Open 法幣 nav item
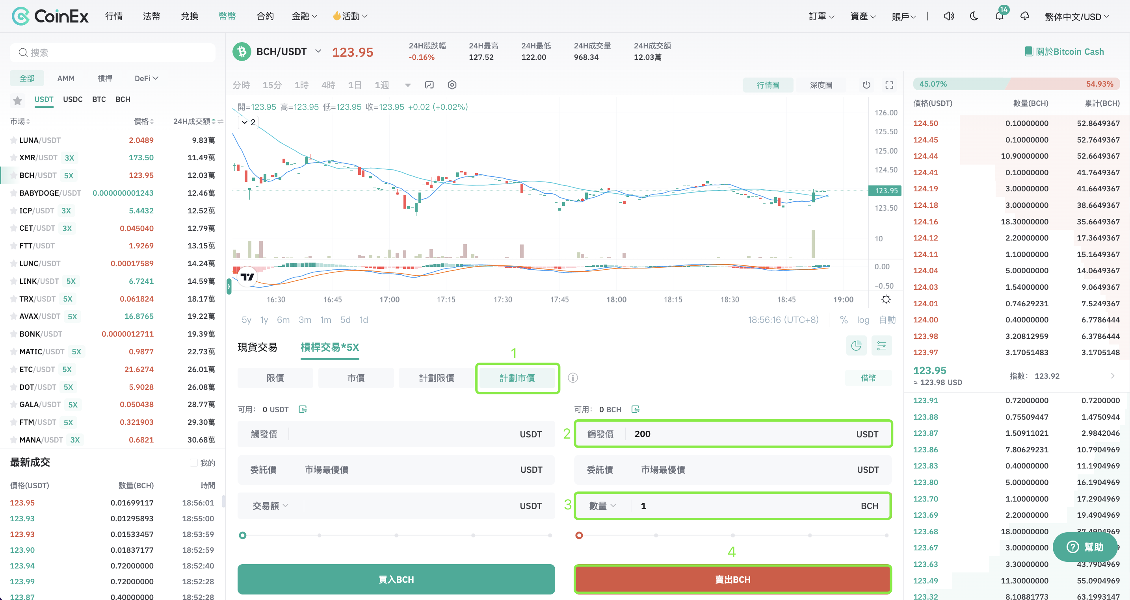 tap(151, 16)
